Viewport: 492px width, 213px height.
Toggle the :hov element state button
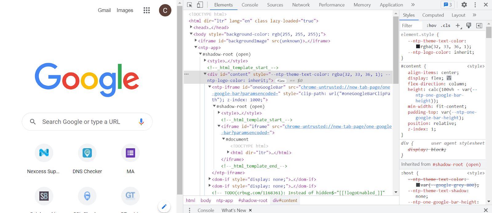431,25
